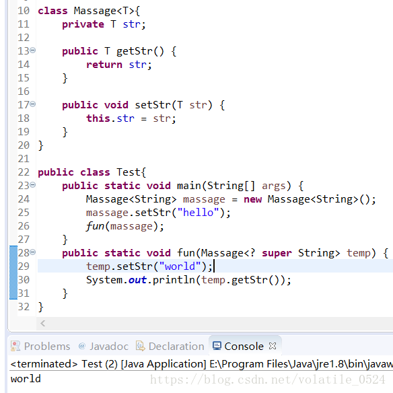Click line number 32 in the gutter

(x=24, y=307)
